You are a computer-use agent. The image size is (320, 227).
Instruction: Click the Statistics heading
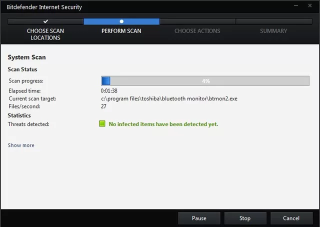[x=19, y=115]
